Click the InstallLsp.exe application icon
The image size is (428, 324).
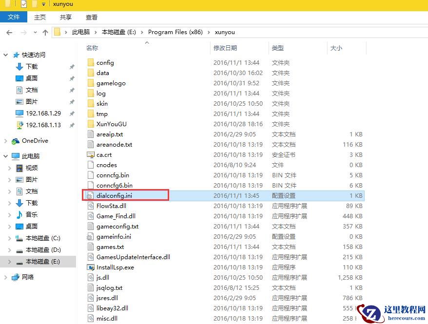90,267
